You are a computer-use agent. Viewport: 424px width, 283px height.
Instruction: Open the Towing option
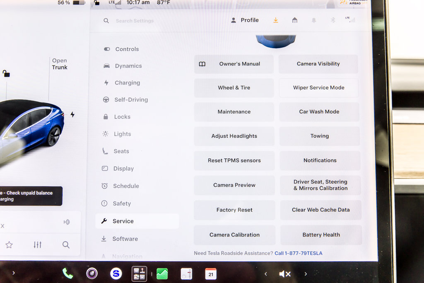[320, 136]
